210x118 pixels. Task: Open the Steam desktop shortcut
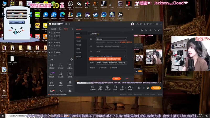click(x=95, y=16)
